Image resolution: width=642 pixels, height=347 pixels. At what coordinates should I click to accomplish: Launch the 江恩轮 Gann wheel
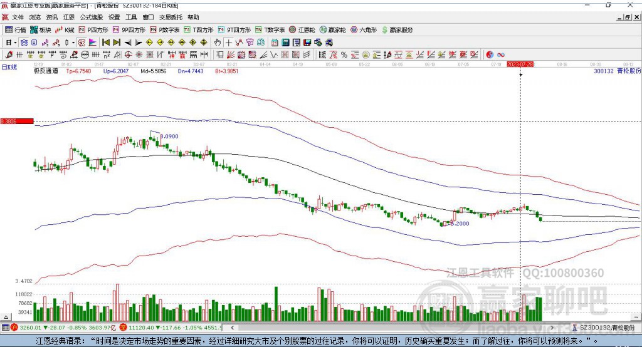pos(302,30)
